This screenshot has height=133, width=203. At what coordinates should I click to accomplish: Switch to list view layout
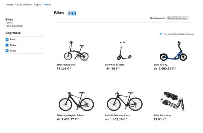74,13
